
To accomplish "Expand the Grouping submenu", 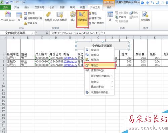I will (99, 82).
